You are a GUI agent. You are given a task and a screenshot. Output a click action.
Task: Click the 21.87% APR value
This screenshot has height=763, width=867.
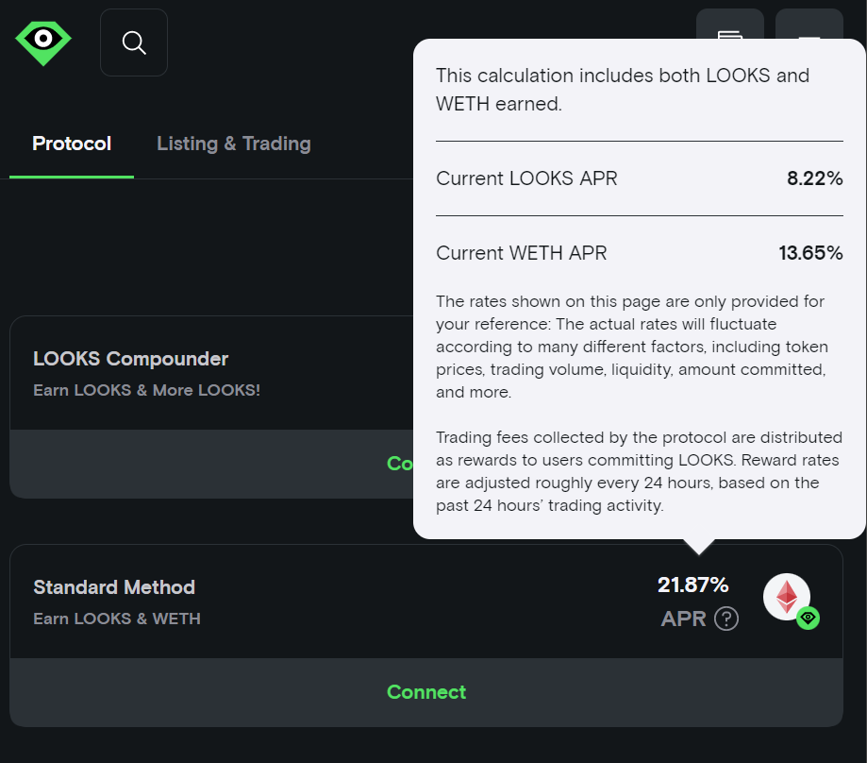[692, 585]
